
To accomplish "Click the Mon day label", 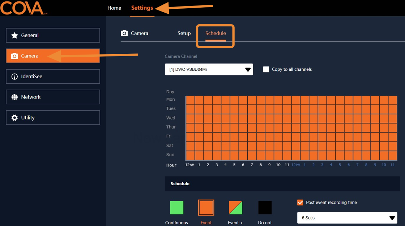I will click(x=170, y=99).
